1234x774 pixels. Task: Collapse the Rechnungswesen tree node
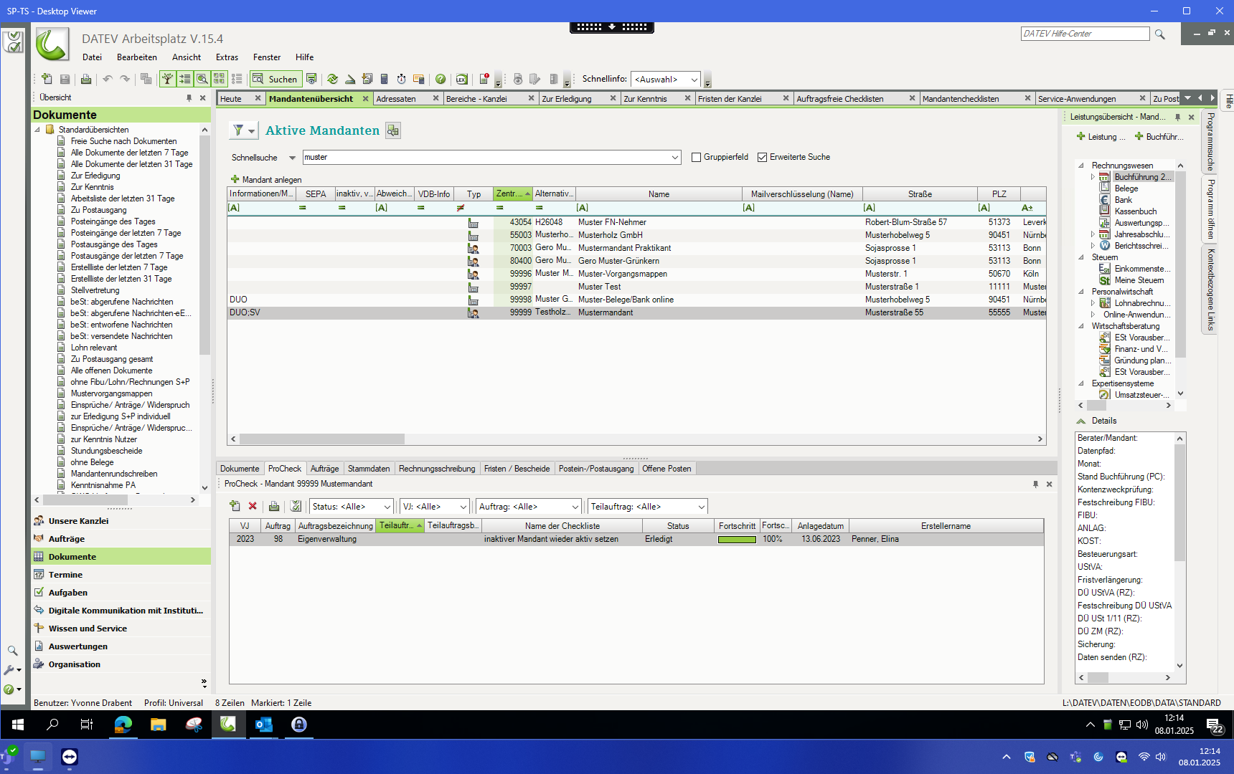click(x=1081, y=166)
